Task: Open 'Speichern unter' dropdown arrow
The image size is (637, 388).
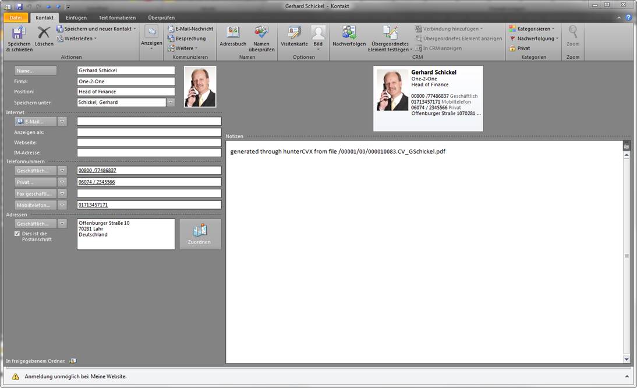Action: [x=171, y=103]
